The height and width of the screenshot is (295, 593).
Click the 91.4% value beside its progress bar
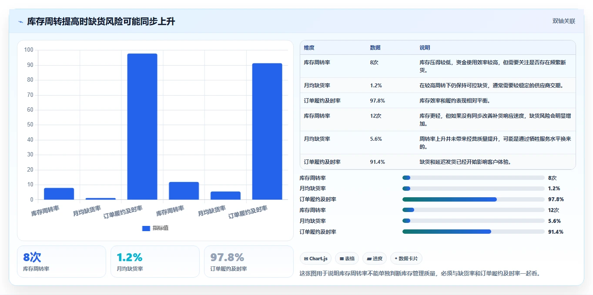point(556,232)
